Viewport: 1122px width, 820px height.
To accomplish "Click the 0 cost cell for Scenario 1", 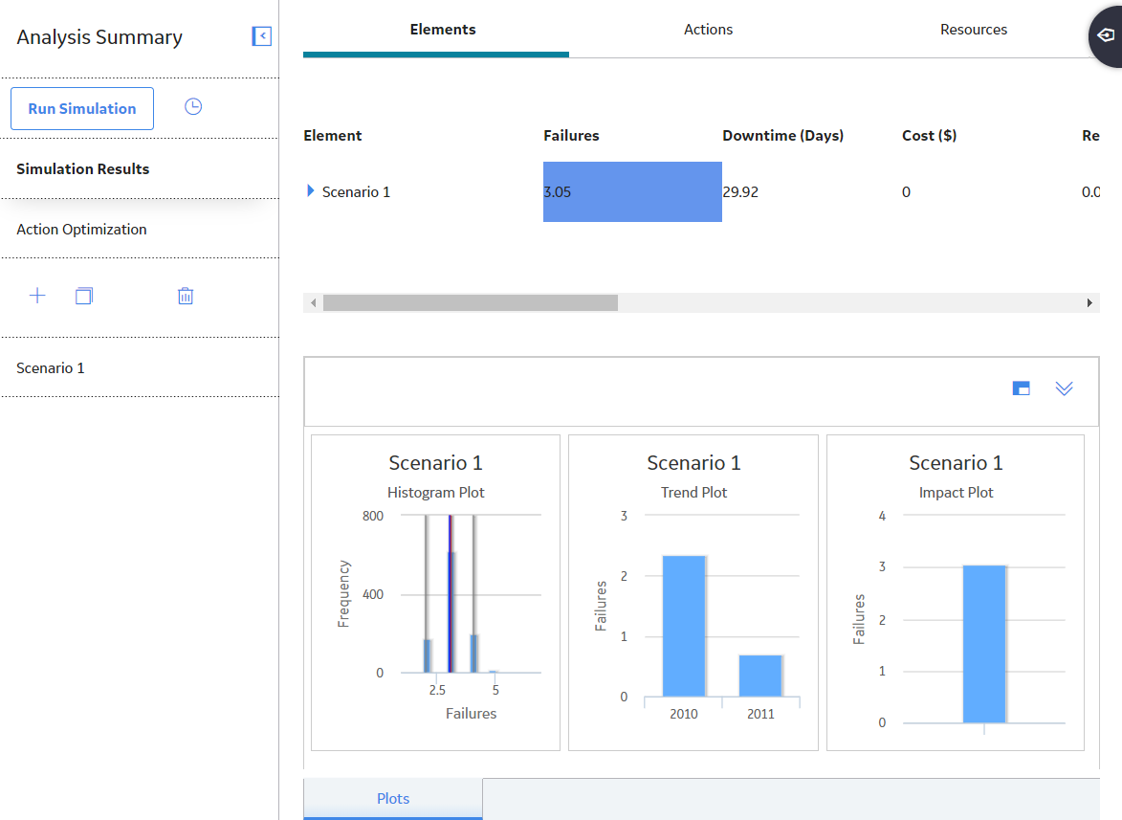I will tap(991, 191).
